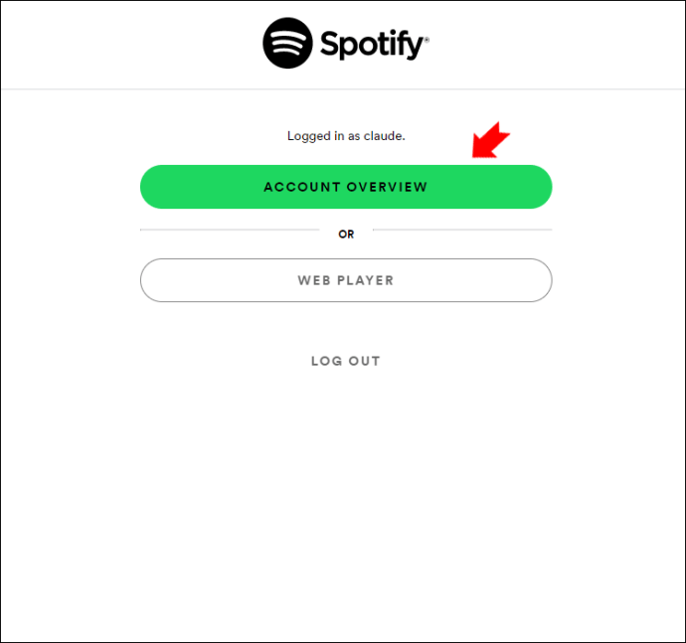This screenshot has height=643, width=686.
Task: Click the OR divider label
Action: pyautogui.click(x=346, y=234)
